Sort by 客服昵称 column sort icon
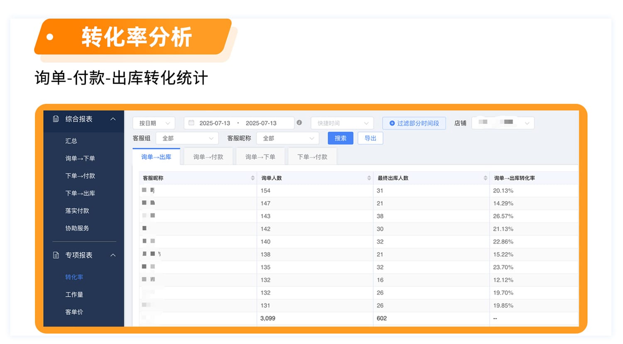The width and height of the screenshot is (623, 344). coord(253,178)
